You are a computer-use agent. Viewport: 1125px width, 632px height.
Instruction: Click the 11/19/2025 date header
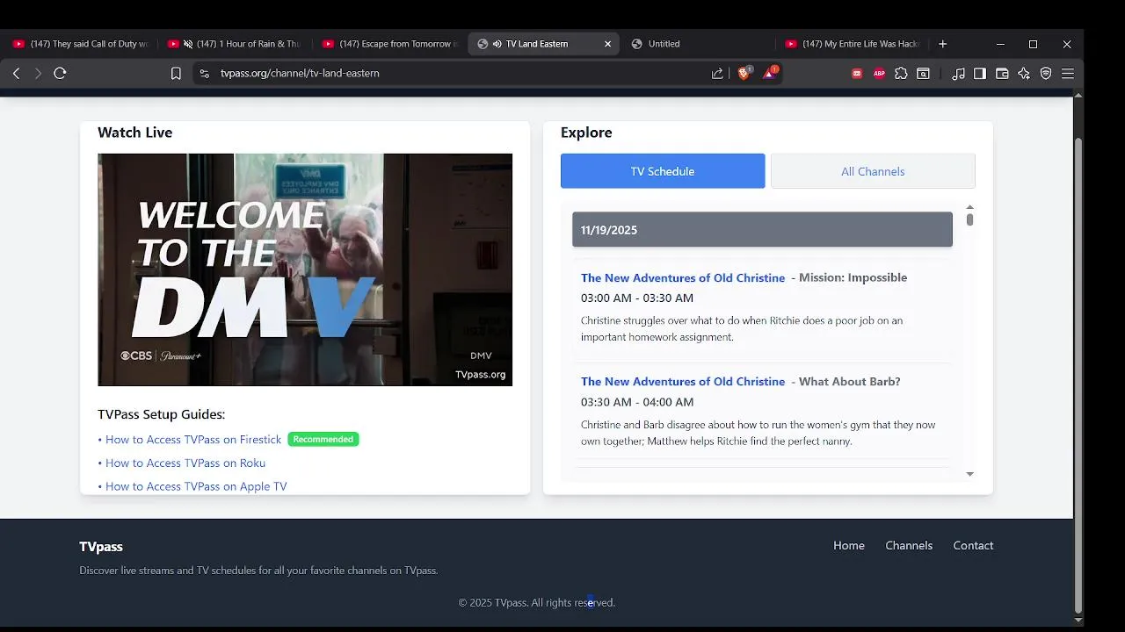(762, 229)
